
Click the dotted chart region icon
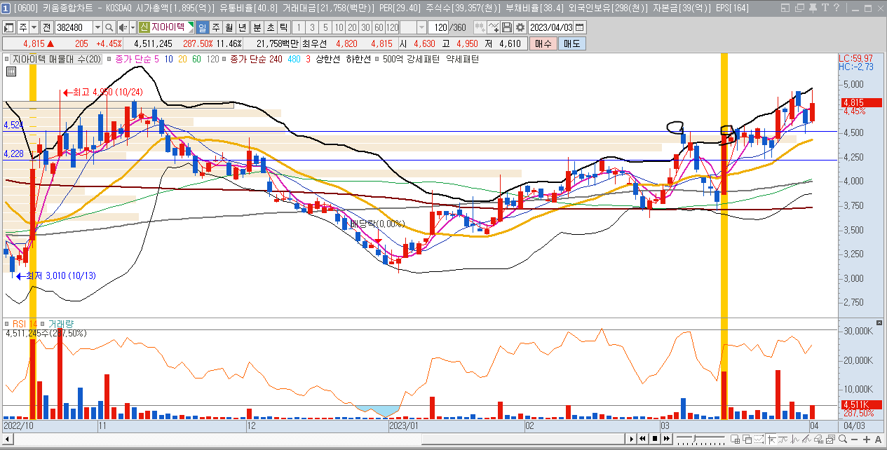759,439
